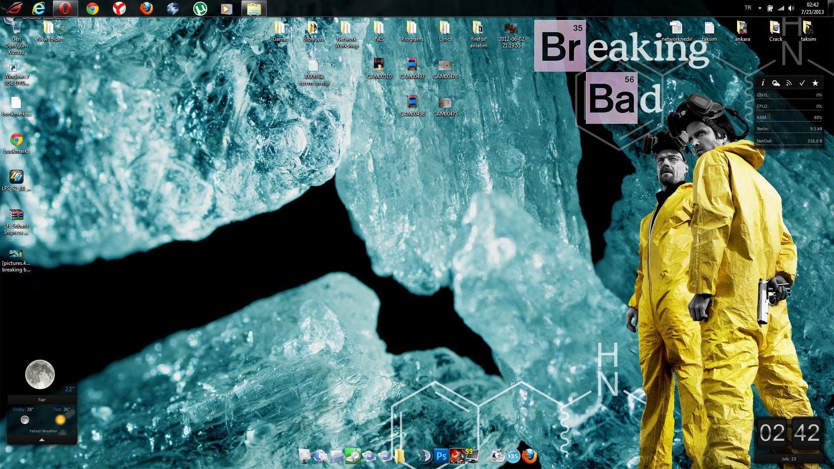This screenshot has height=469, width=834.
Task: Select the Lyrics folder
Action: (x=445, y=31)
